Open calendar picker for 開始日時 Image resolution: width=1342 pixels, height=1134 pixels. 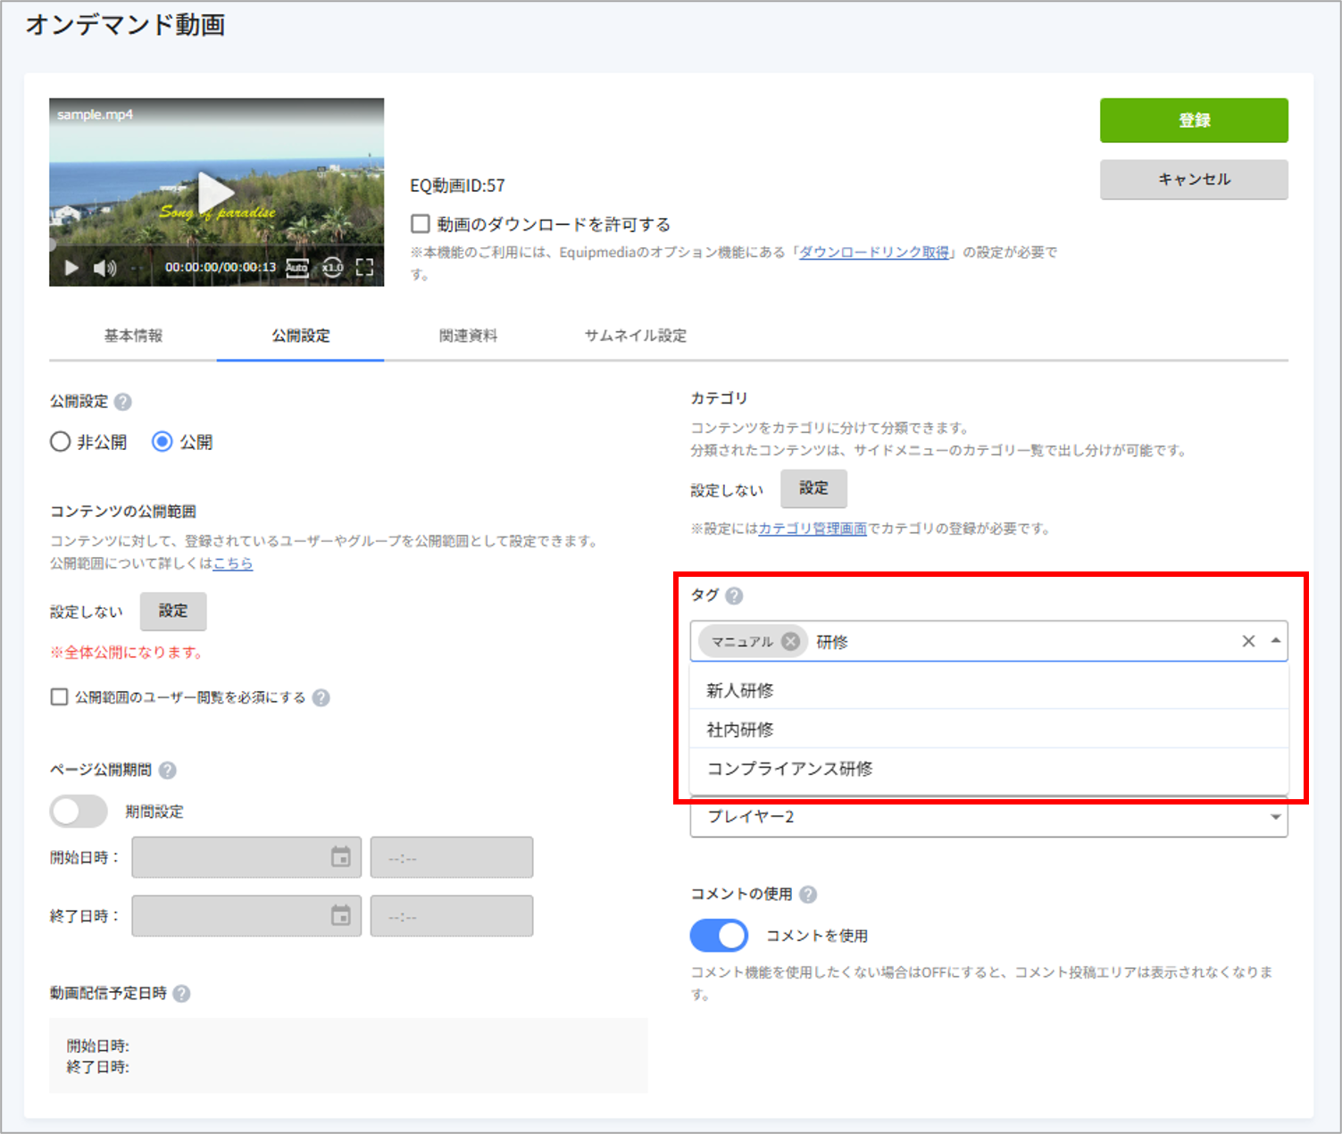coord(340,857)
